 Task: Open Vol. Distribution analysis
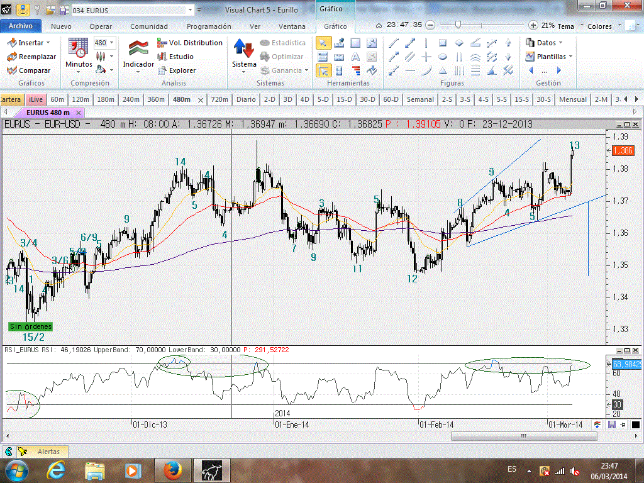[189, 43]
